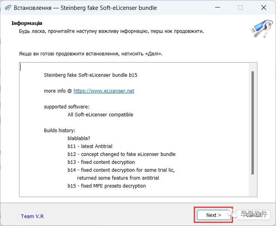This screenshot has width=276, height=226.
Task: Click the 'supported software:' line in info box
Action: 67,107
